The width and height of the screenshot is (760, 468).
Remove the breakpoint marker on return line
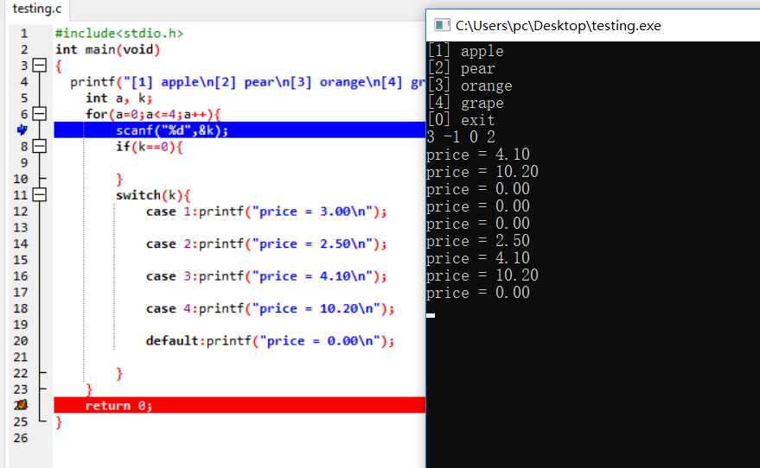pos(21,405)
